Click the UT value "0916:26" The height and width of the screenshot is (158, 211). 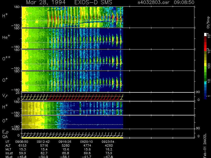[65, 142]
